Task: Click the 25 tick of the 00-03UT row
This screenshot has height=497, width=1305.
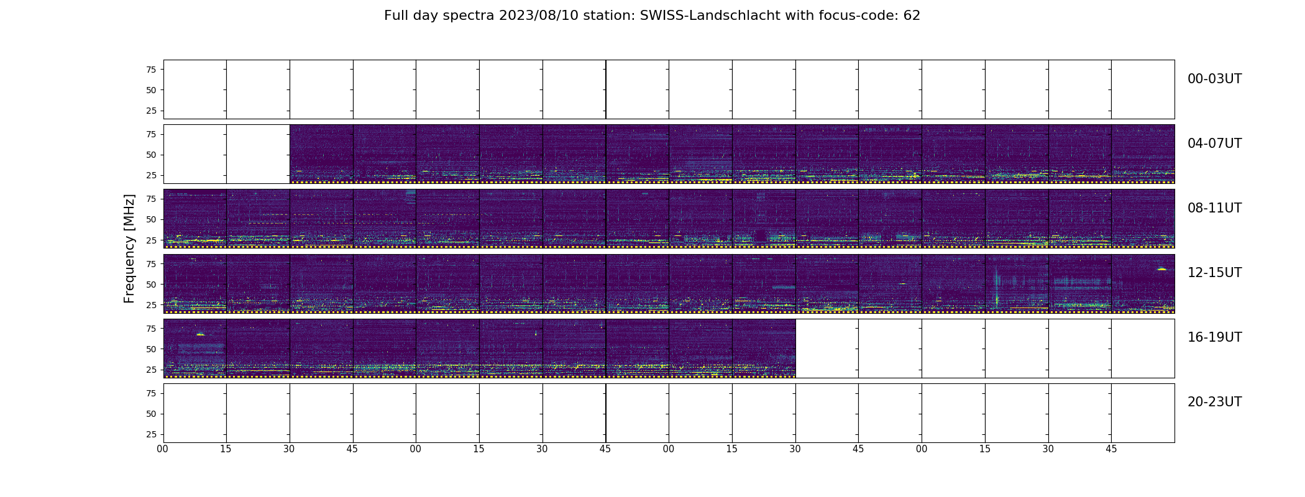Action: tap(151, 111)
